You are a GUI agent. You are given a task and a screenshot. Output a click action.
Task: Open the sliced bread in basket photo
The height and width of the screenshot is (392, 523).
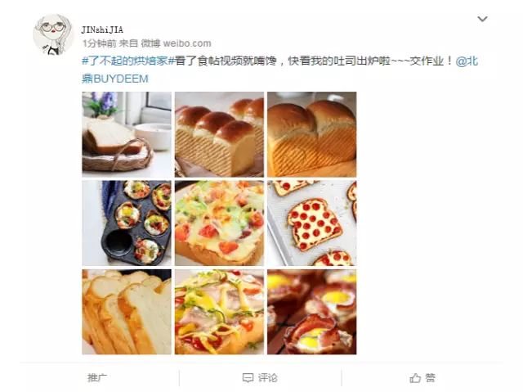(x=127, y=134)
